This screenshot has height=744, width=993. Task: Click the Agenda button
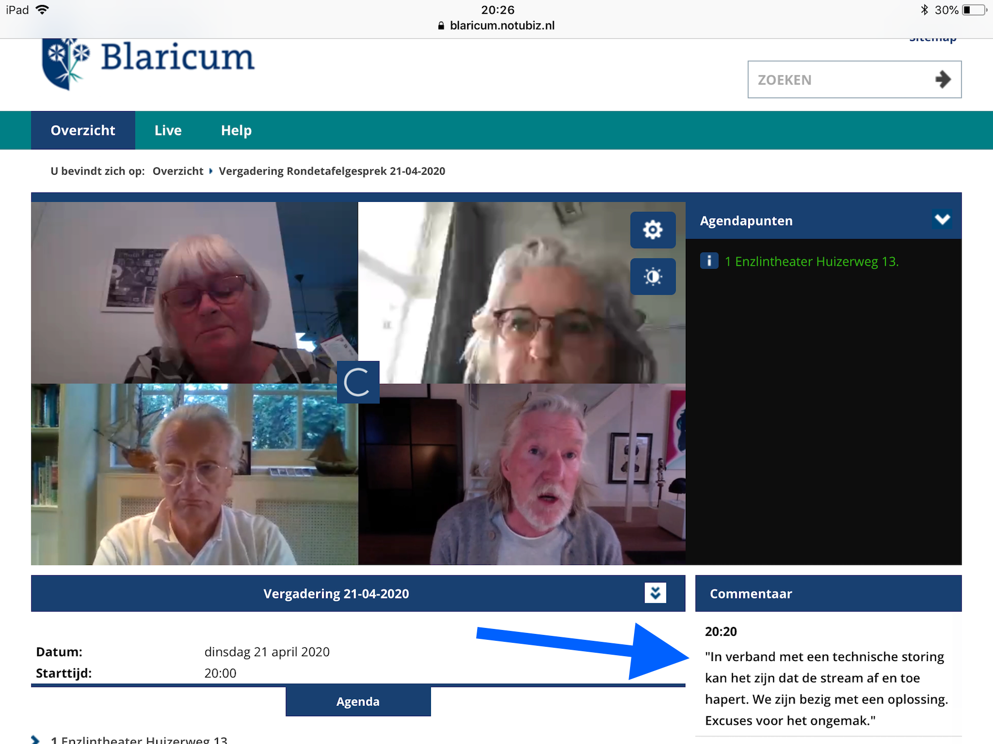click(x=358, y=701)
